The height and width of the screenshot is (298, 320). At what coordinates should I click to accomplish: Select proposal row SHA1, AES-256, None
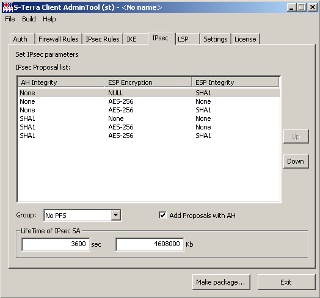tap(149, 127)
